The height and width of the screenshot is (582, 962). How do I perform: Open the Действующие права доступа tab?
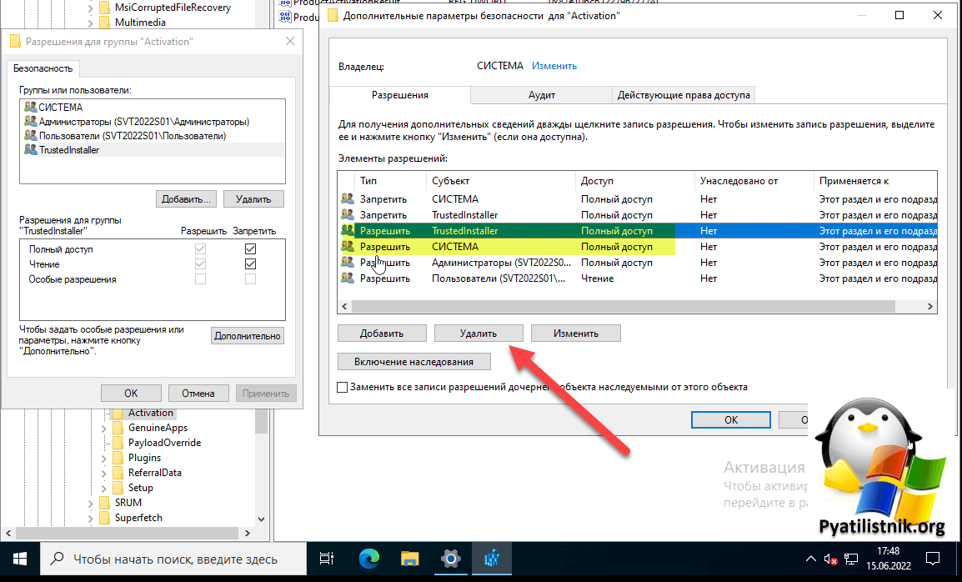(x=684, y=95)
